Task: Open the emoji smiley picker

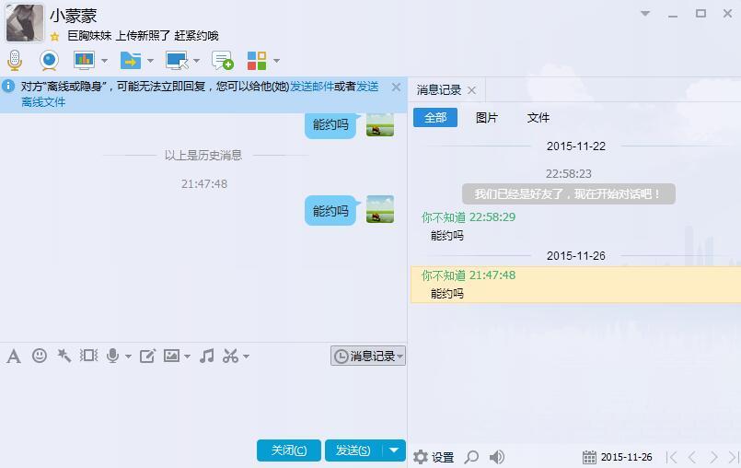Action: click(x=40, y=356)
